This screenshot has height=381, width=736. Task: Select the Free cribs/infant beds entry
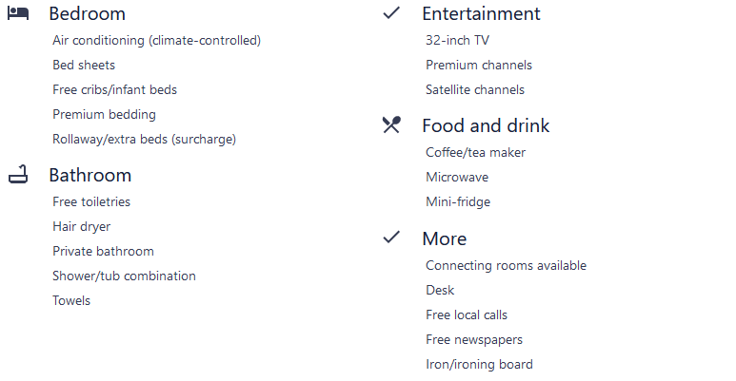tap(114, 89)
